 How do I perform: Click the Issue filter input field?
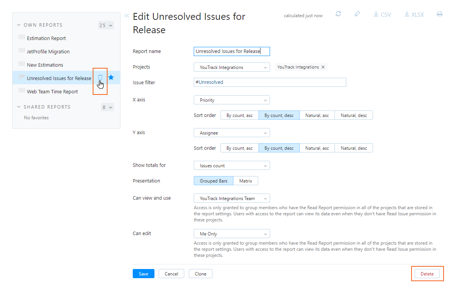[270, 82]
